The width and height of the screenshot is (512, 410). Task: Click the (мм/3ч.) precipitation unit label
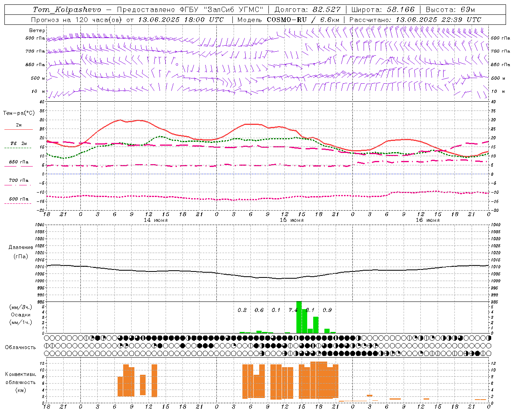(x=21, y=307)
